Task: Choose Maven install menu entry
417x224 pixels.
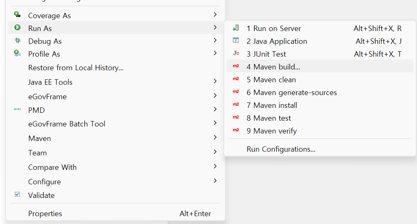Action: pos(272,105)
